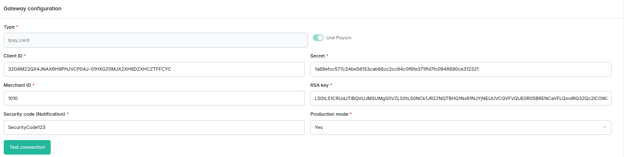624x157 pixels.
Task: Click inside the RSA key field
Action: 461,98
